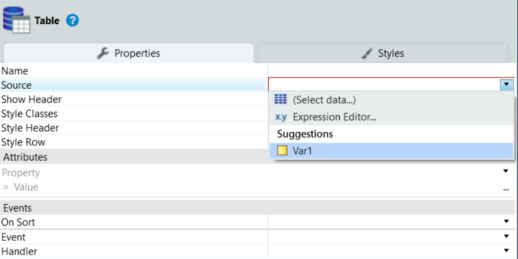This screenshot has width=518, height=259.
Task: Collapse the Source dropdown arrow
Action: pyautogui.click(x=507, y=85)
